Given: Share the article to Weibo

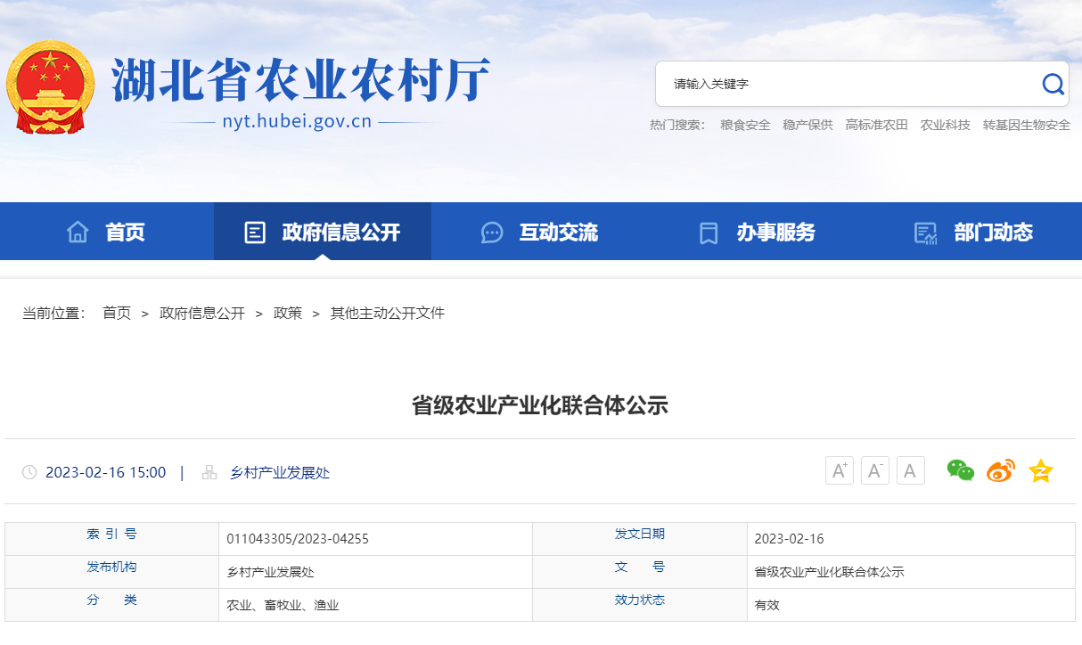Looking at the screenshot, I should tap(1000, 470).
